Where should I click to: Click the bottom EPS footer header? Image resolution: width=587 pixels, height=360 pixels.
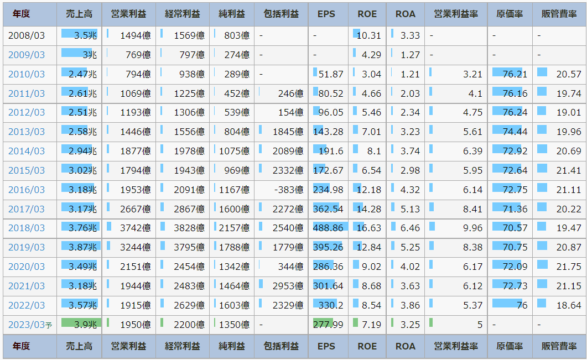[x=328, y=347]
